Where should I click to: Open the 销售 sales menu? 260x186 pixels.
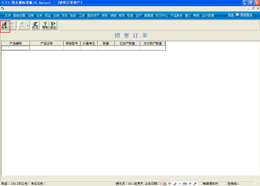(113, 15)
